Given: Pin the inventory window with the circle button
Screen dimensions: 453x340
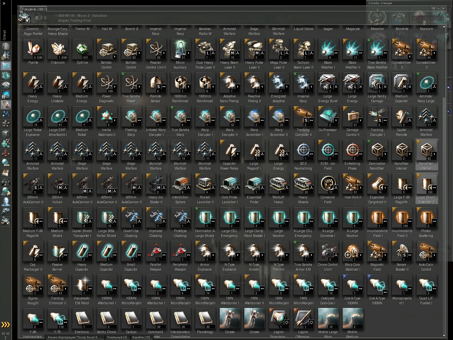Looking at the screenshot, I should pyautogui.click(x=434, y=8).
